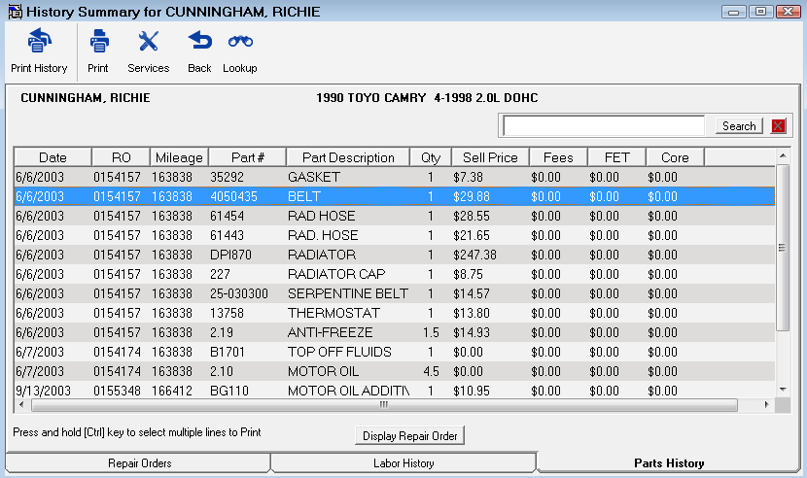Sort by the Sell Price column header
Screen dimensions: 807x478
[x=490, y=157]
